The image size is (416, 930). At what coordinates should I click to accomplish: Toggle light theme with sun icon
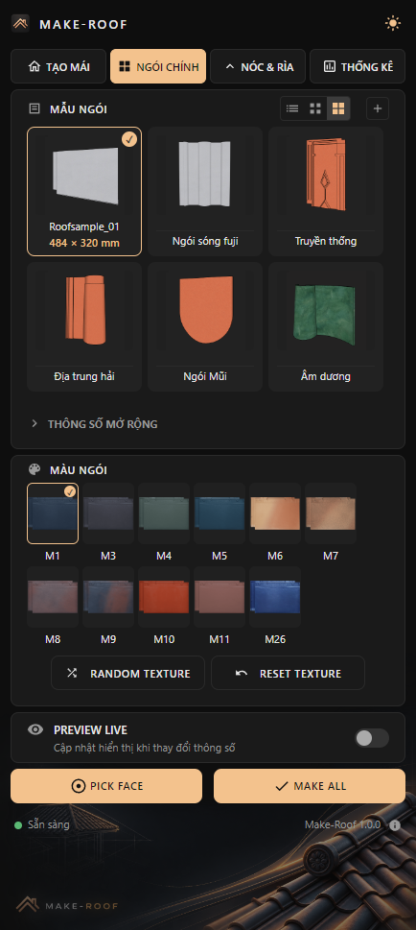[392, 24]
